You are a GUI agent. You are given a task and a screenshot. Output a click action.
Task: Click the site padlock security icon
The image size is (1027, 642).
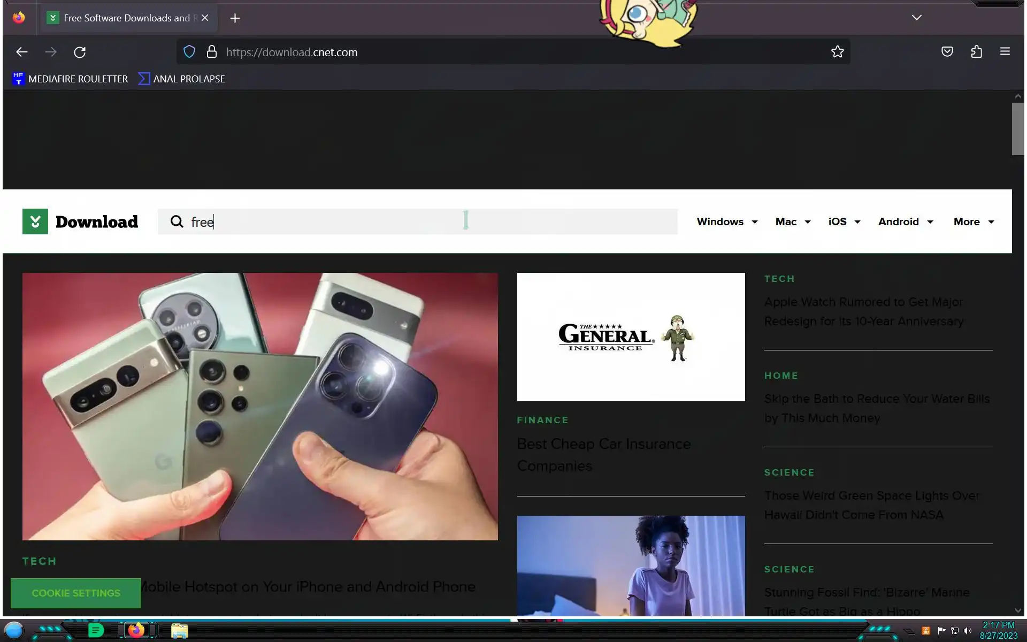point(212,52)
